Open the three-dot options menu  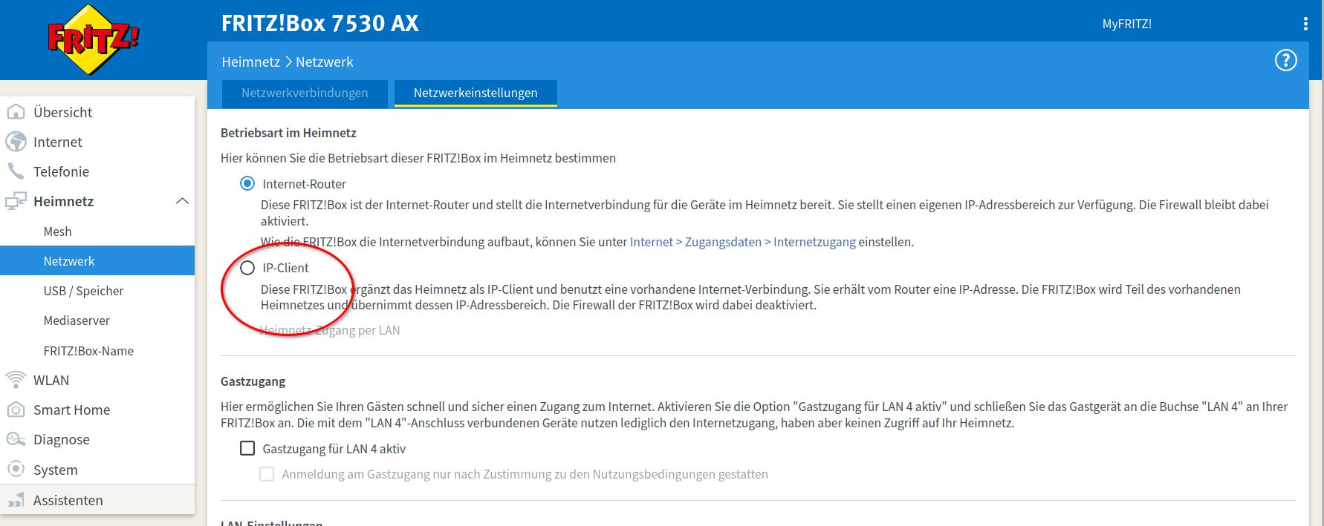pyautogui.click(x=1305, y=24)
